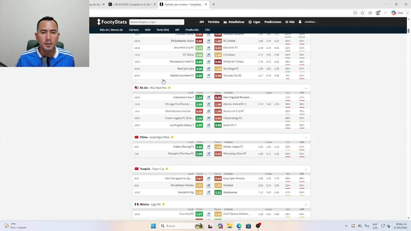Collapse the China Superliga section
The height and width of the screenshot is (231, 411).
pos(306,137)
